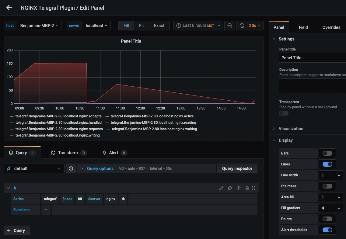
Task: Click the zoom out time range icon
Action: click(229, 26)
